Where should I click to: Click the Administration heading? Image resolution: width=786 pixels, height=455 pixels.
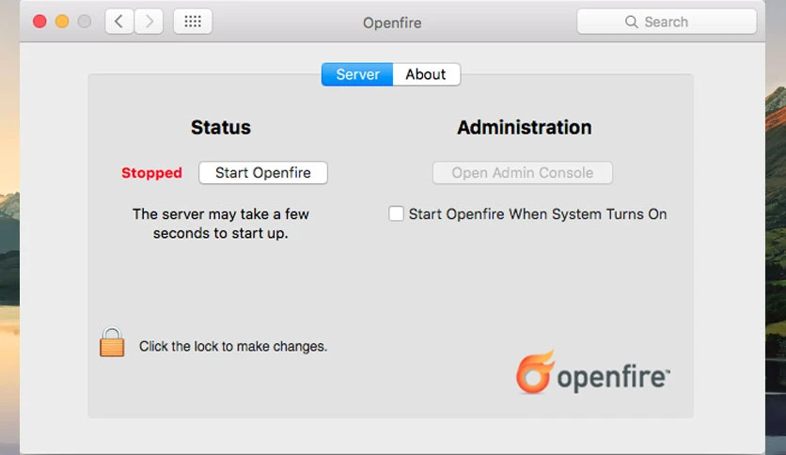click(x=525, y=127)
